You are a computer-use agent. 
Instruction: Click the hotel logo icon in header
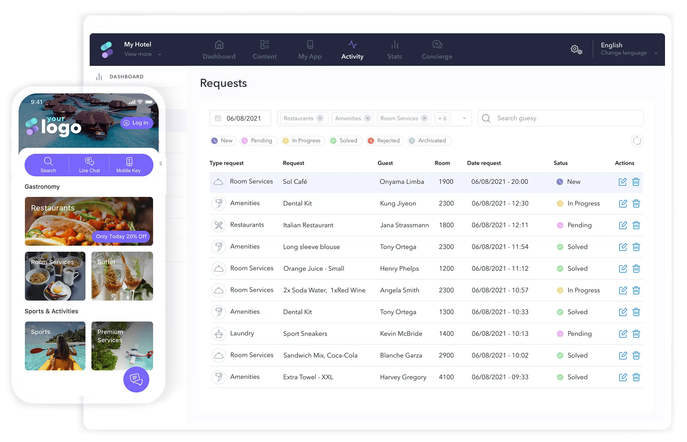pos(107,50)
